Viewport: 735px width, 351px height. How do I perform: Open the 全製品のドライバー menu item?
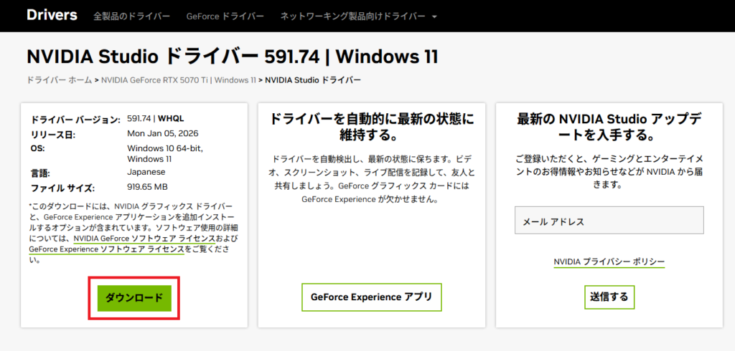pyautogui.click(x=132, y=16)
